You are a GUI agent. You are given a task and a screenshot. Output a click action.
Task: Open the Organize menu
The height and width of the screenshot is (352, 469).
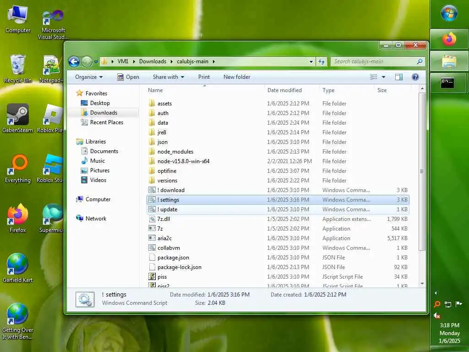coord(88,77)
